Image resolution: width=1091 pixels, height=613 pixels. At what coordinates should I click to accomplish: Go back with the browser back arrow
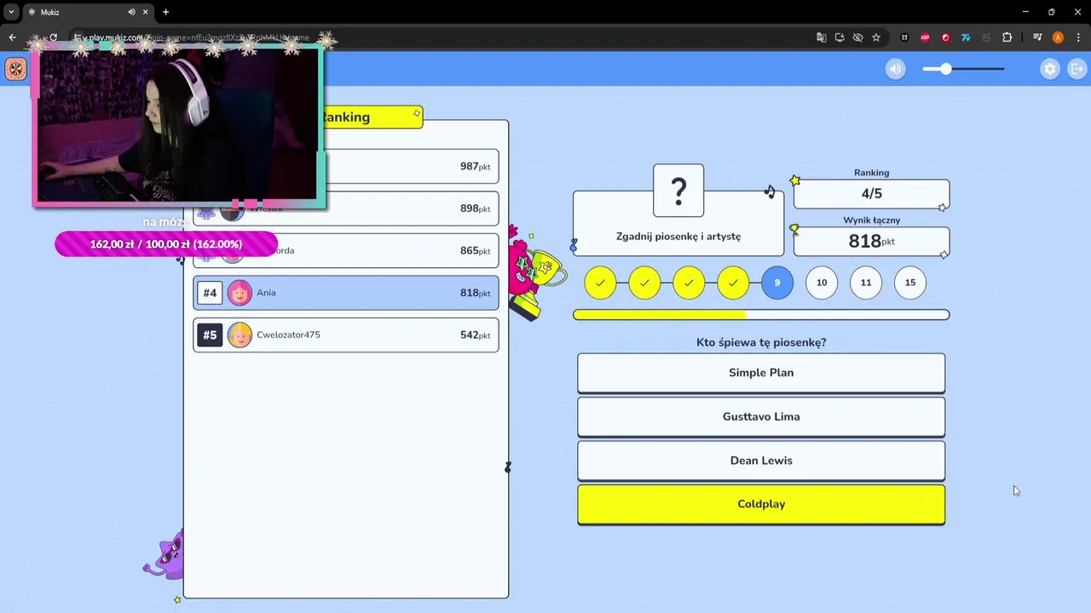[12, 37]
